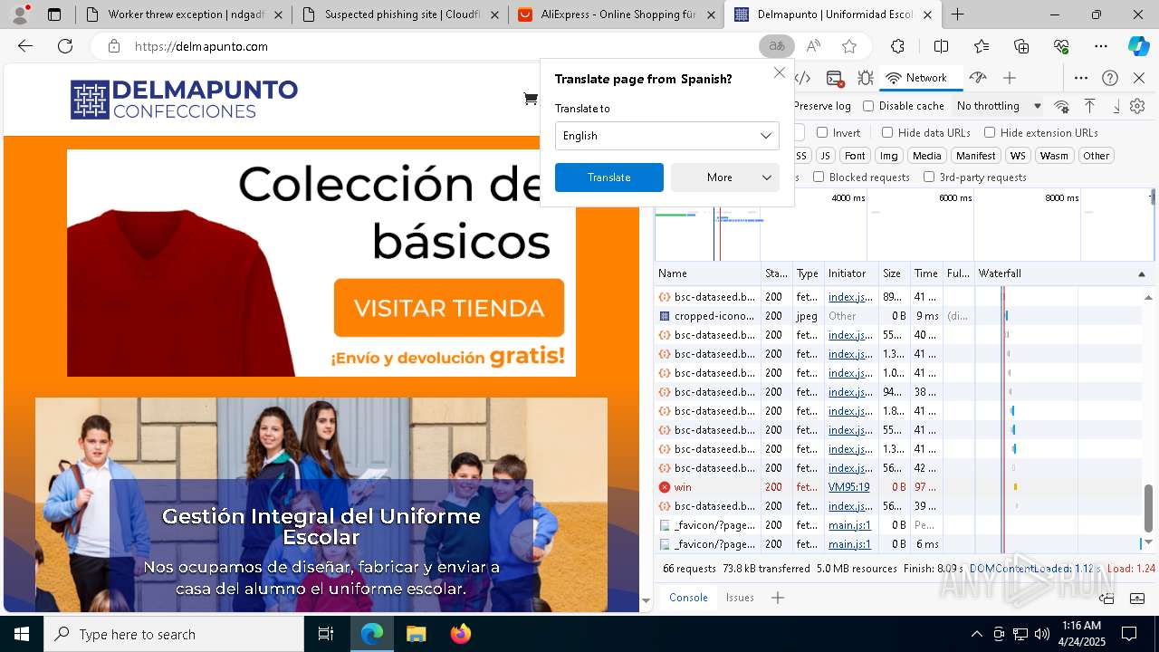Dock quick view panel icon in drawer
This screenshot has height=652, width=1159.
pyautogui.click(x=1106, y=598)
